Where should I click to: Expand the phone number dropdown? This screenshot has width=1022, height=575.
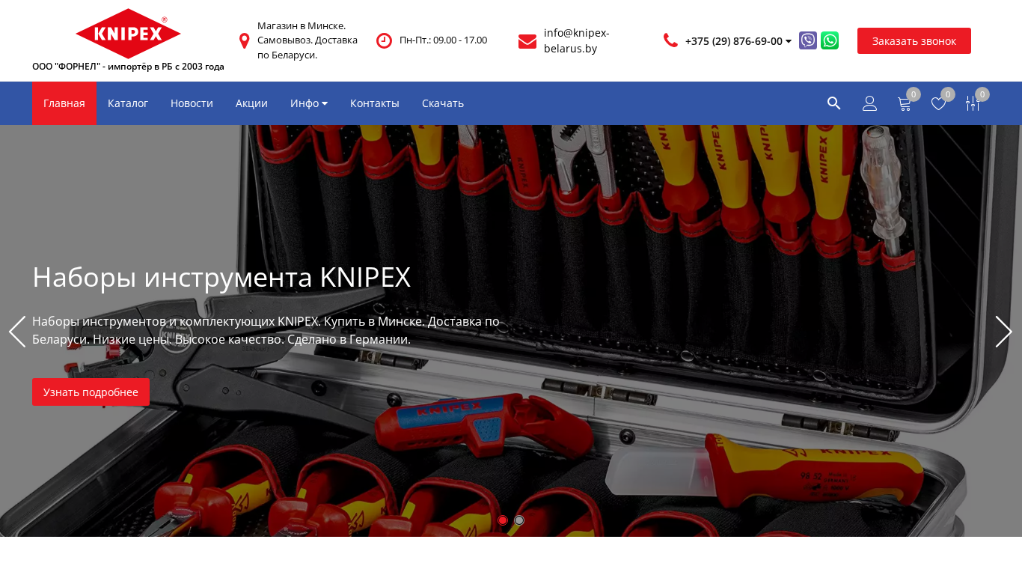789,41
